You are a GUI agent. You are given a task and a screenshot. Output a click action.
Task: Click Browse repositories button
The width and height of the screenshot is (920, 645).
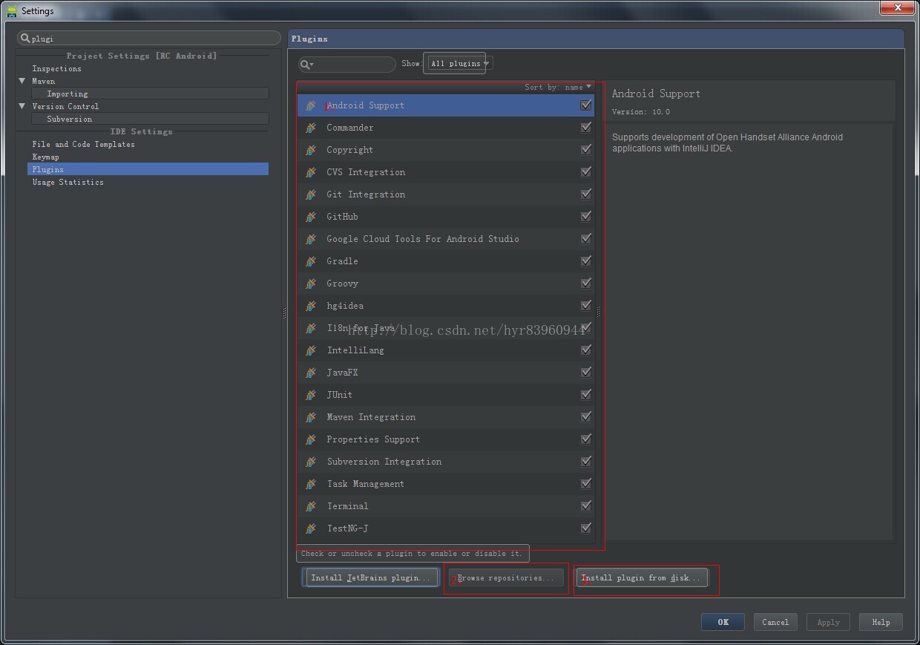point(506,577)
